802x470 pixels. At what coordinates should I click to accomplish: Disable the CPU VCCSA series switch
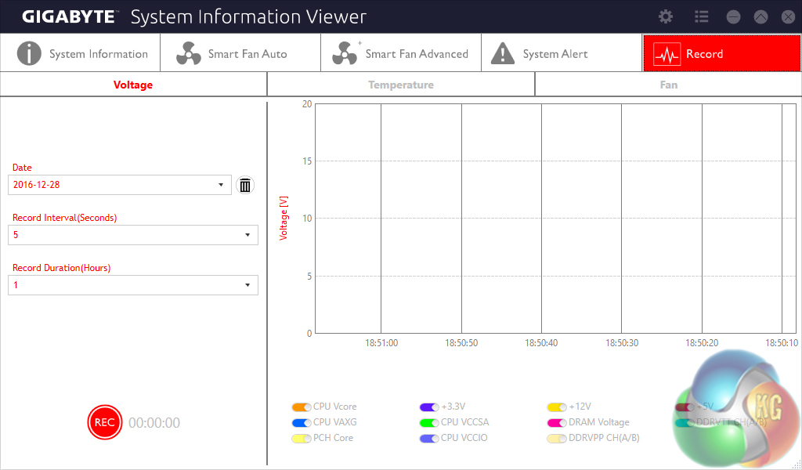click(x=429, y=423)
